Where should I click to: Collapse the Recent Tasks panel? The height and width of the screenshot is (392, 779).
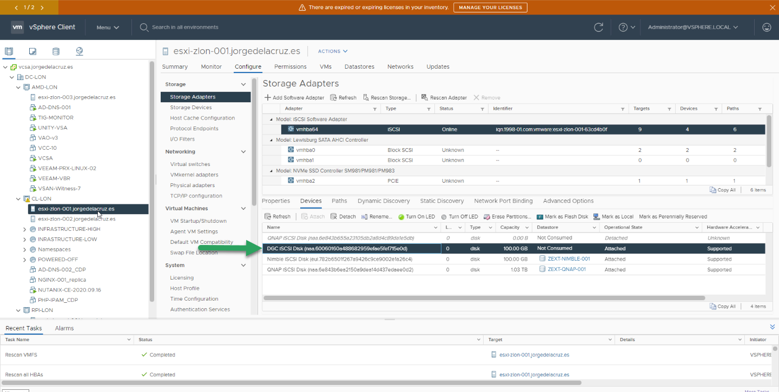tap(772, 327)
